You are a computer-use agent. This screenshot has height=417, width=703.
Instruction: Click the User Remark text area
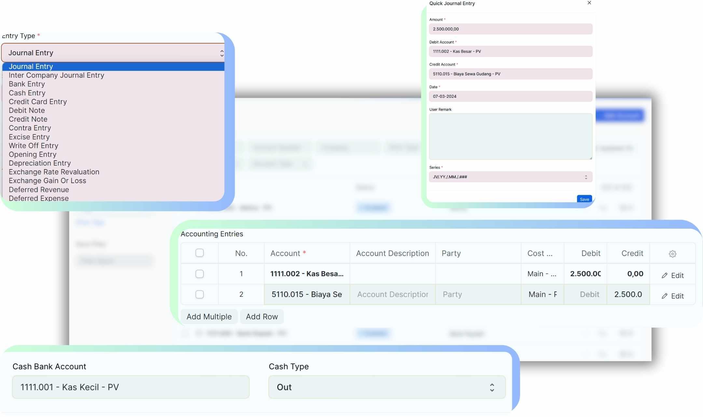pos(510,136)
